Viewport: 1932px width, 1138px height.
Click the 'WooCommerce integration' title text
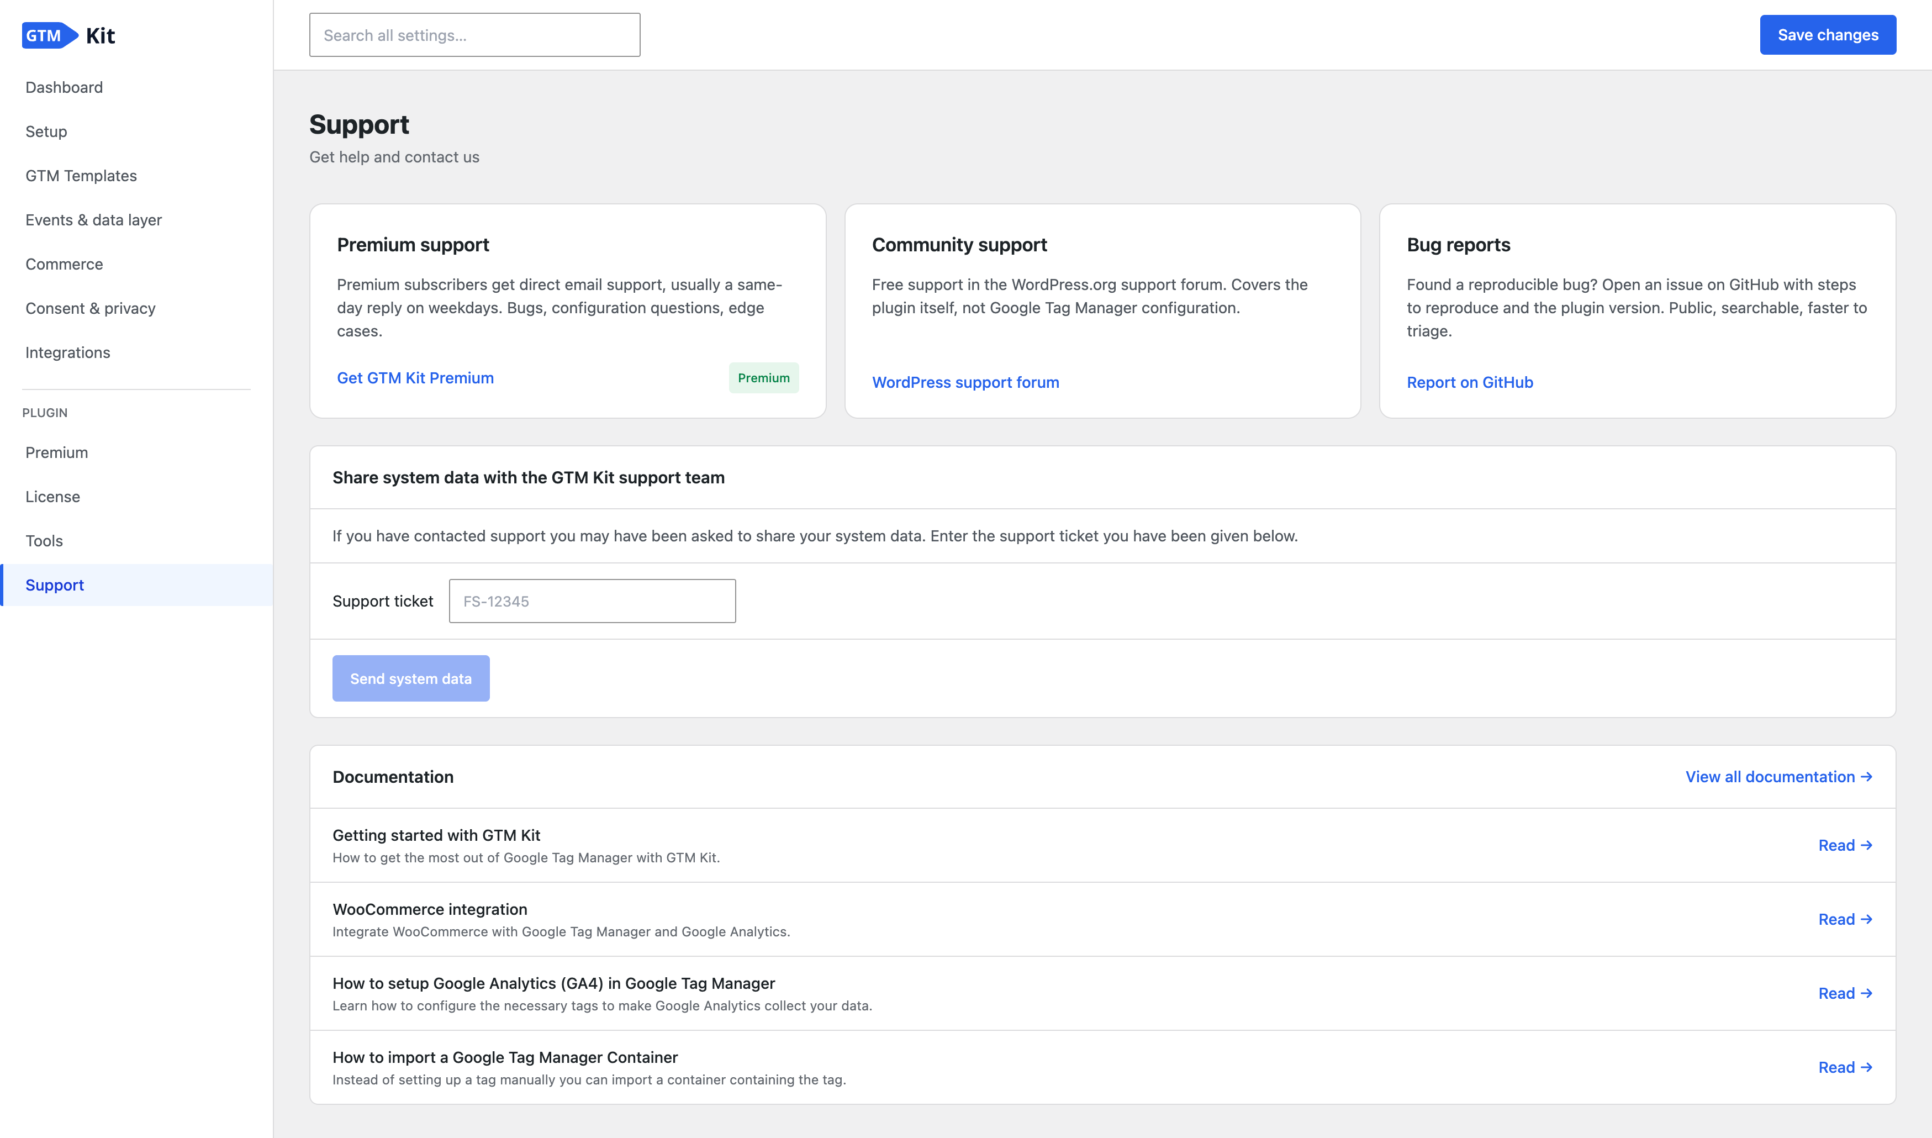[430, 909]
